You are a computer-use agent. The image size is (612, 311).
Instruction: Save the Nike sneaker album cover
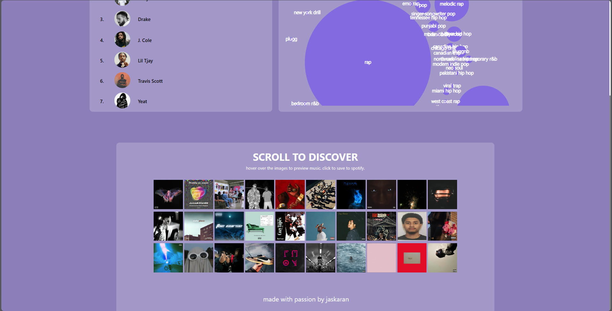(x=259, y=258)
